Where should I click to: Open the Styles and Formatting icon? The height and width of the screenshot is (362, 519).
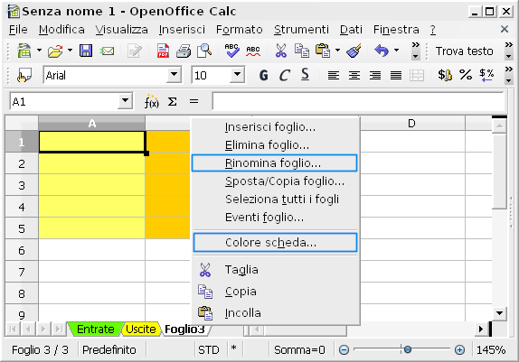[24, 75]
